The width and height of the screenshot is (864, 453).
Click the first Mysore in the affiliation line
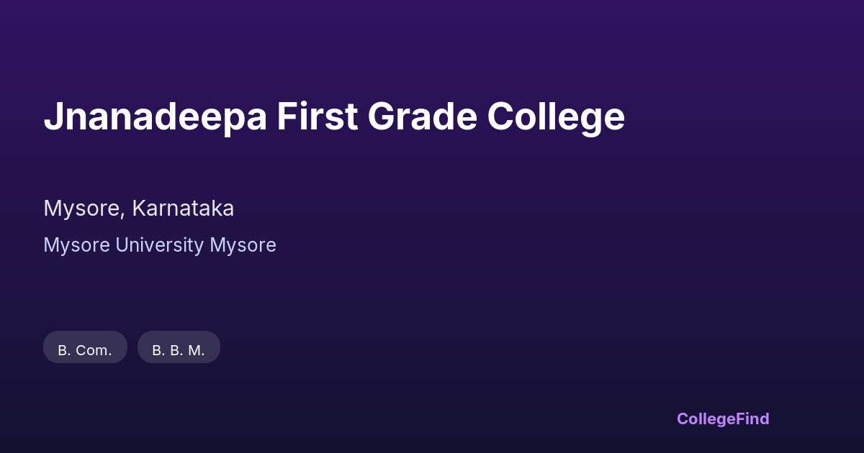point(76,245)
